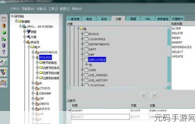Collapse the EMPLOYEES table node
The height and width of the screenshot is (124, 195).
pyautogui.click(x=82, y=59)
